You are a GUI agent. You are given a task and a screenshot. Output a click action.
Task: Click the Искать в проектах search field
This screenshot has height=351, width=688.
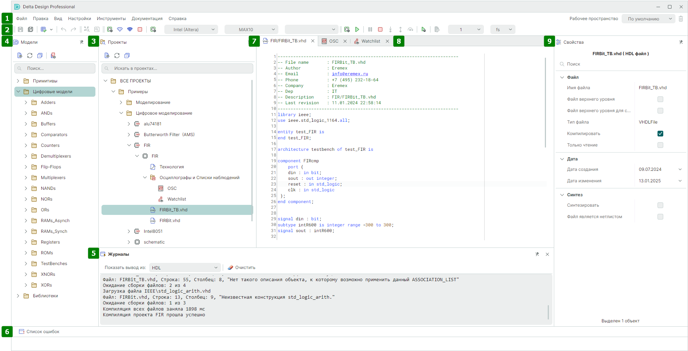click(178, 68)
